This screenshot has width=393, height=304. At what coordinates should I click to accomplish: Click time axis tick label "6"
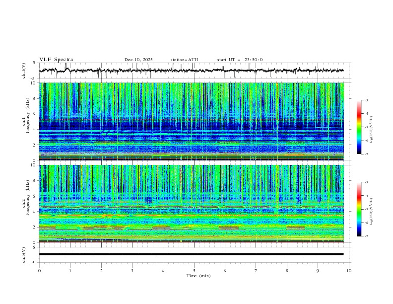(225, 271)
